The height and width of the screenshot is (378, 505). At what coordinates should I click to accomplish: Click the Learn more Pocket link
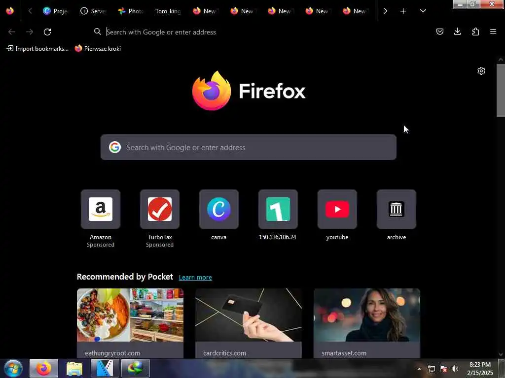coord(195,277)
